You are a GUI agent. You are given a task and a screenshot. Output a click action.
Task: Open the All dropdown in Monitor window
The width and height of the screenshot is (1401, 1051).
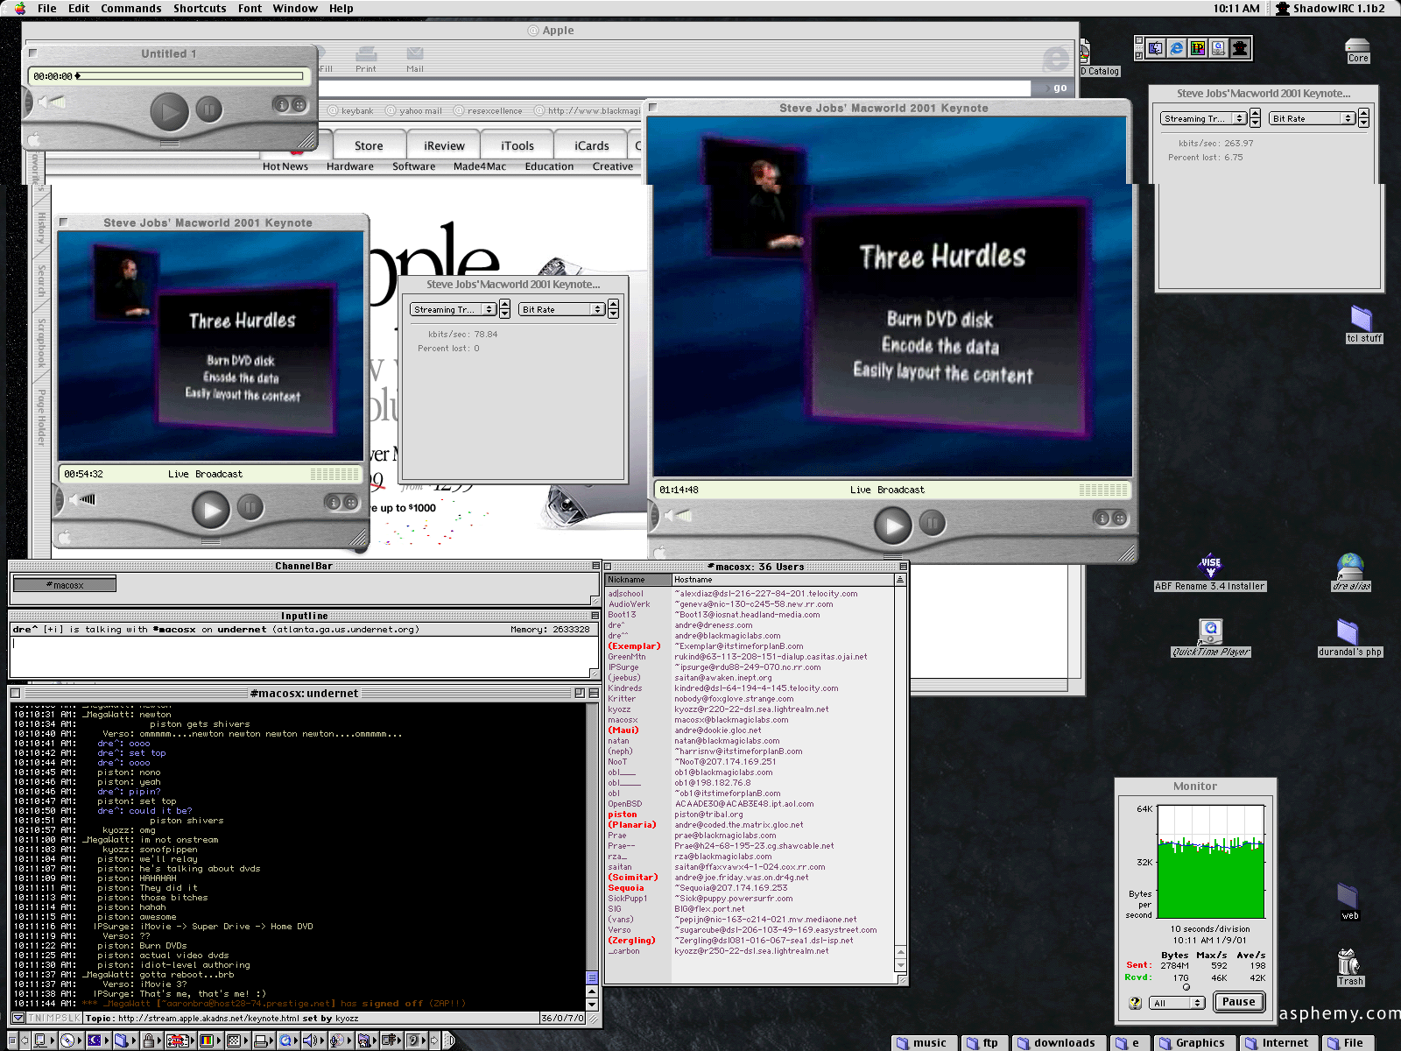(x=1178, y=1003)
